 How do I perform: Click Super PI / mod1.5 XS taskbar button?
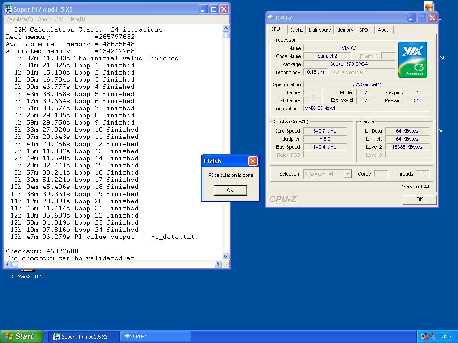(84, 337)
